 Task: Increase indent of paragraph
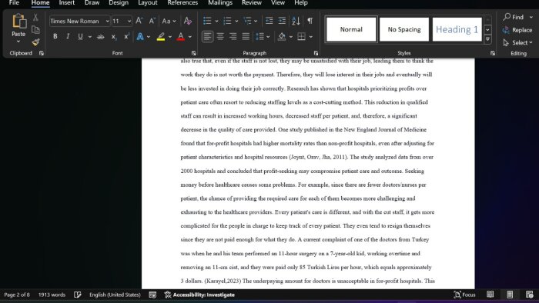(x=282, y=21)
